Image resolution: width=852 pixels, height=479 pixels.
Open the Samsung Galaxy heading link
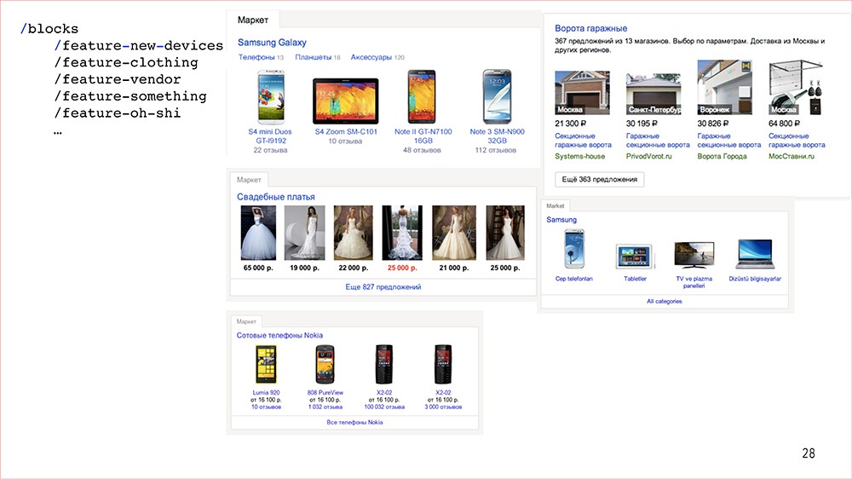(272, 43)
